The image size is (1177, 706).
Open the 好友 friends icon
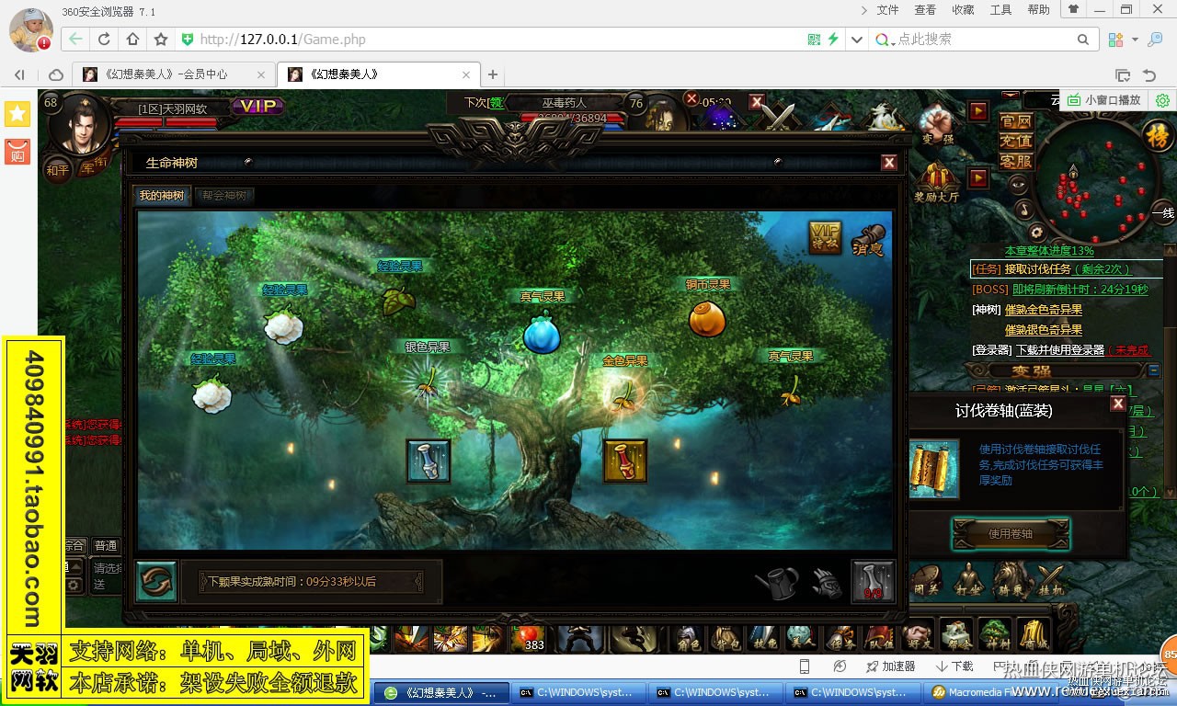(x=918, y=637)
